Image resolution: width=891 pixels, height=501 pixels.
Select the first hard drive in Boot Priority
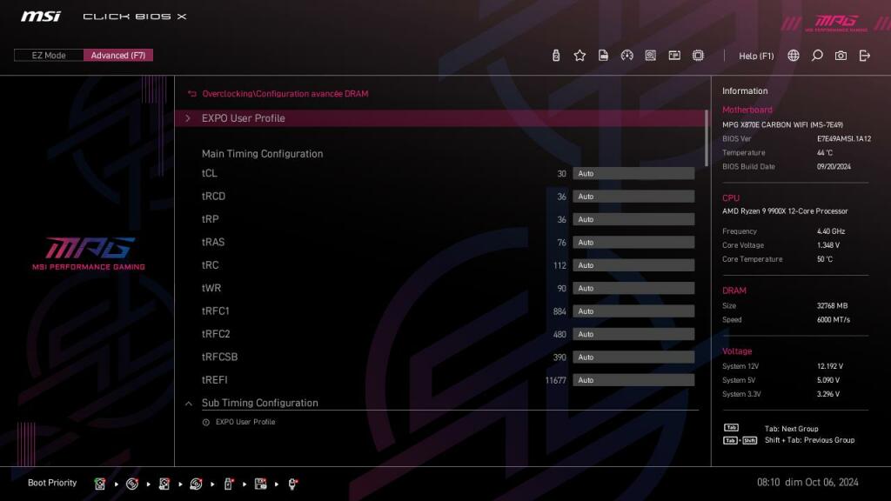(x=100, y=483)
